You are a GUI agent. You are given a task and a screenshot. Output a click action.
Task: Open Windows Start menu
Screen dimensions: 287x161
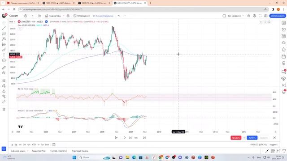(74, 157)
